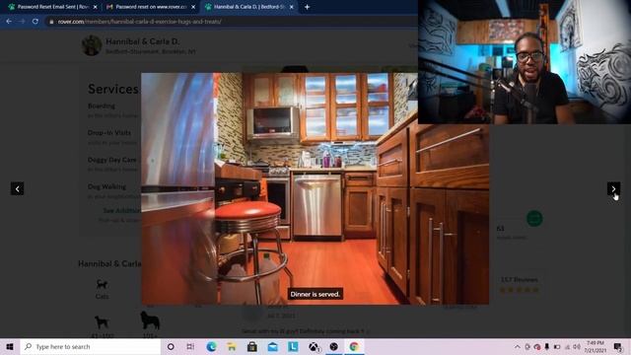Screen dimensions: 631x355
Task: Go forward in browser history
Action: 22,22
